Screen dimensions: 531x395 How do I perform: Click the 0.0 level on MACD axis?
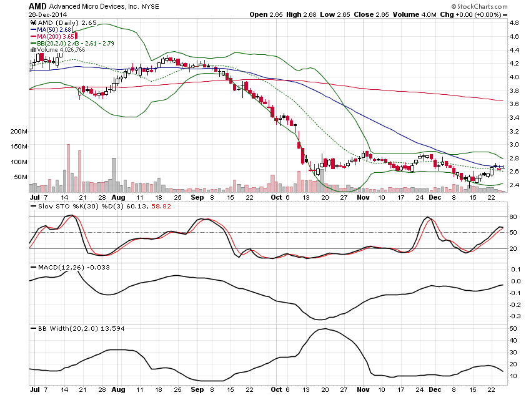[516, 281]
